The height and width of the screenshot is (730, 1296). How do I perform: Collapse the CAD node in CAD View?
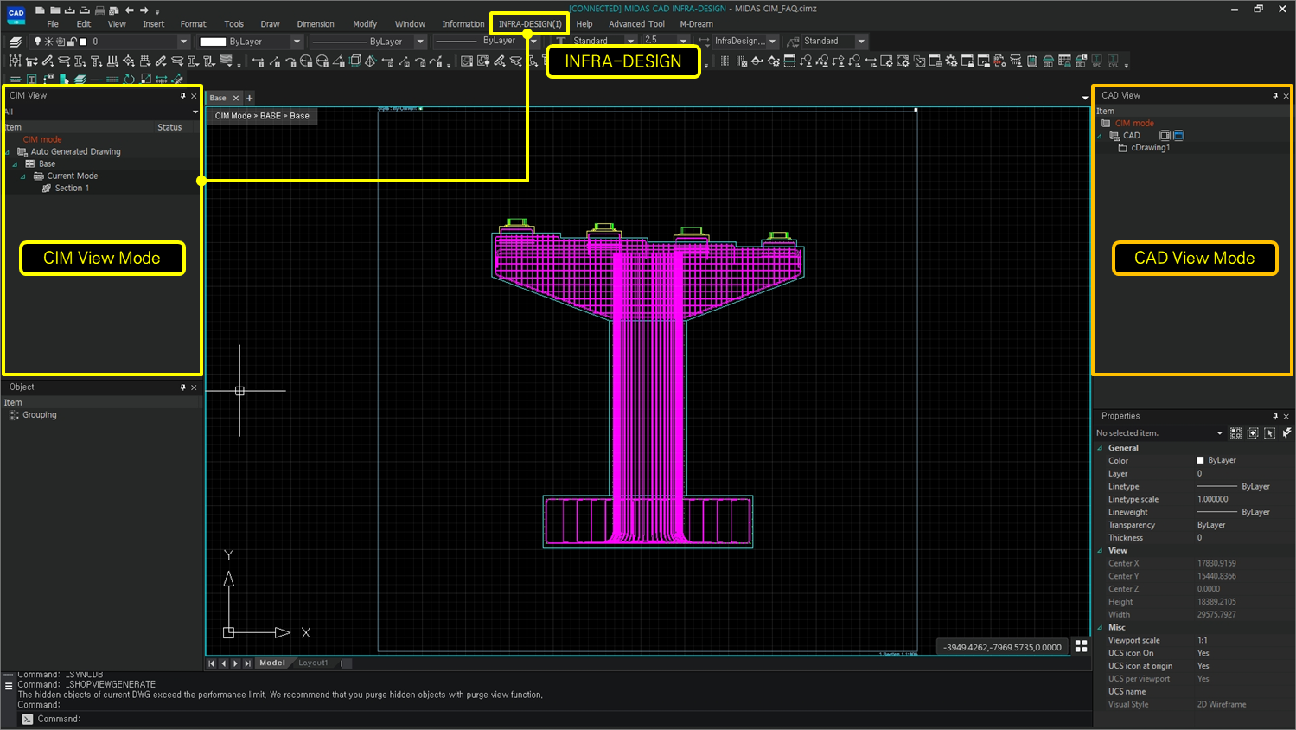[x=1100, y=136]
